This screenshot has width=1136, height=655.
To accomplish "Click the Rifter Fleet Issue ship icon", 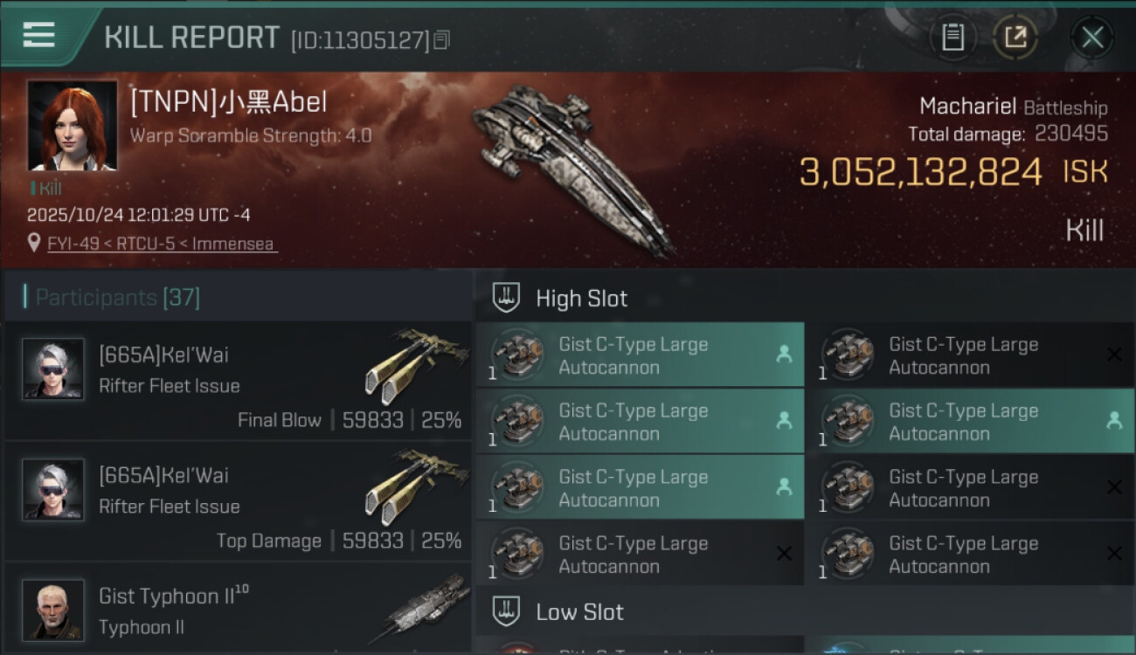I will click(415, 365).
